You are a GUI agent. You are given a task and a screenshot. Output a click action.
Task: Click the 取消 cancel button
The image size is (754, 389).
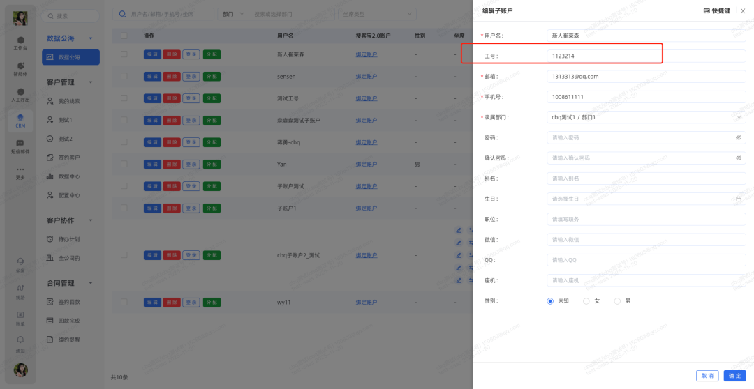[x=707, y=376]
